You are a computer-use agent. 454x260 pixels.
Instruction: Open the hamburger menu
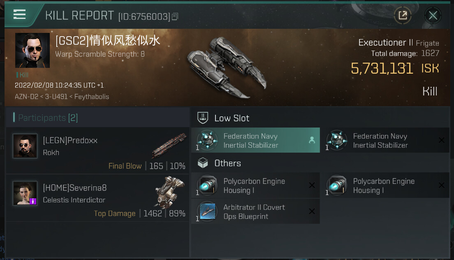(x=19, y=15)
